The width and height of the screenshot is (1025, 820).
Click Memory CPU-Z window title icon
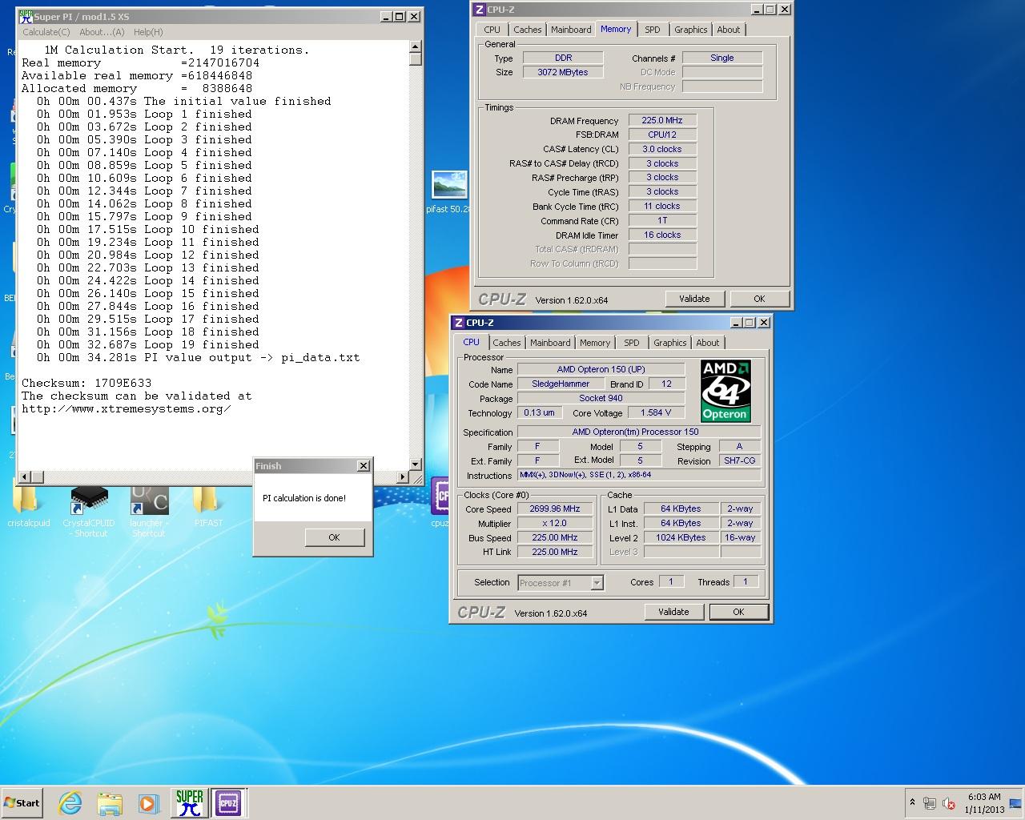coord(480,10)
